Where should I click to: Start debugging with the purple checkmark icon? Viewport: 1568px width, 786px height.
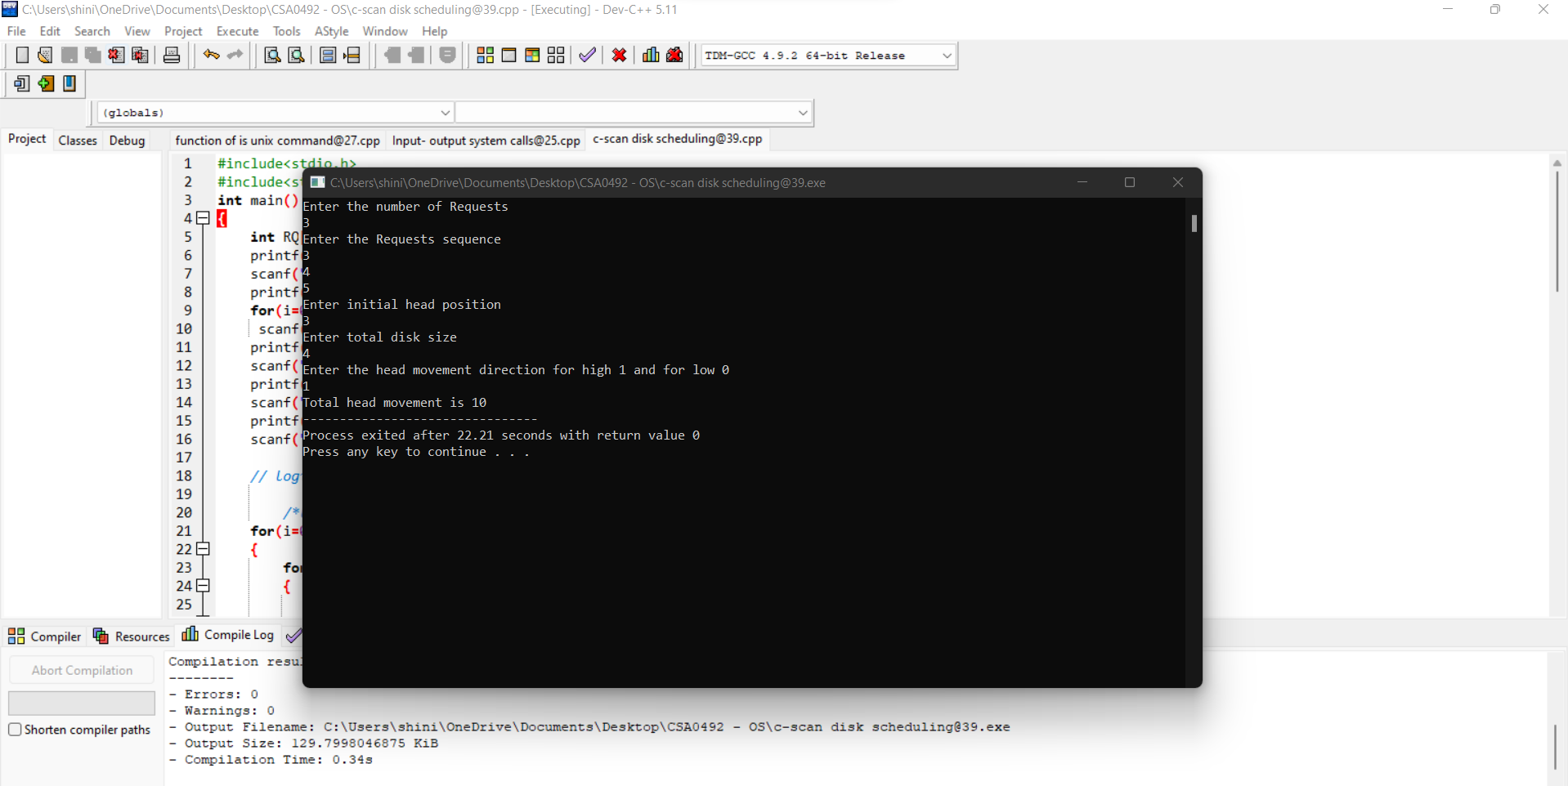click(587, 55)
